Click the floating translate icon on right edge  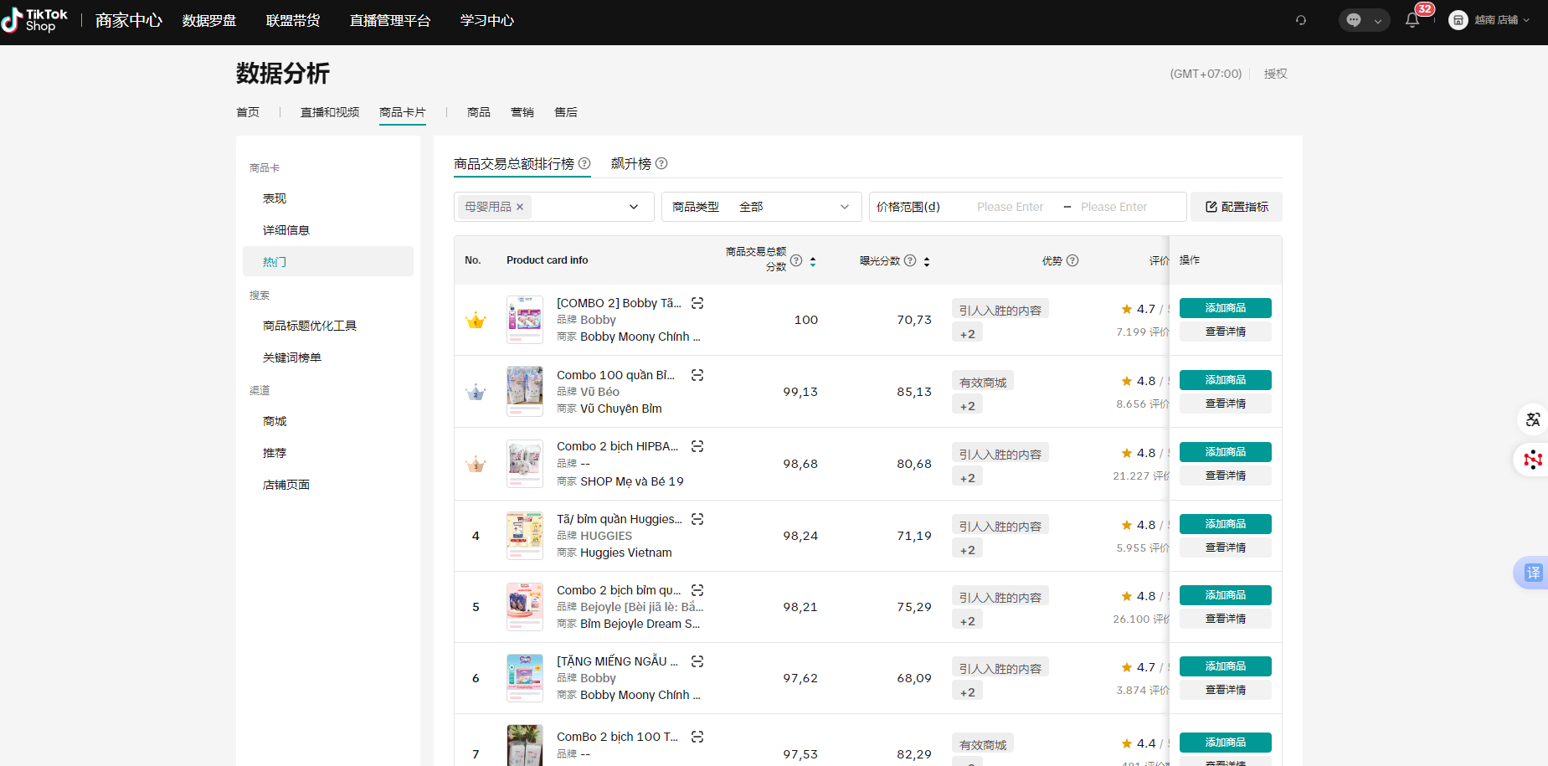(1533, 419)
